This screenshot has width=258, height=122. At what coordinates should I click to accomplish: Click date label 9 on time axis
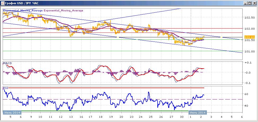(x=31, y=117)
